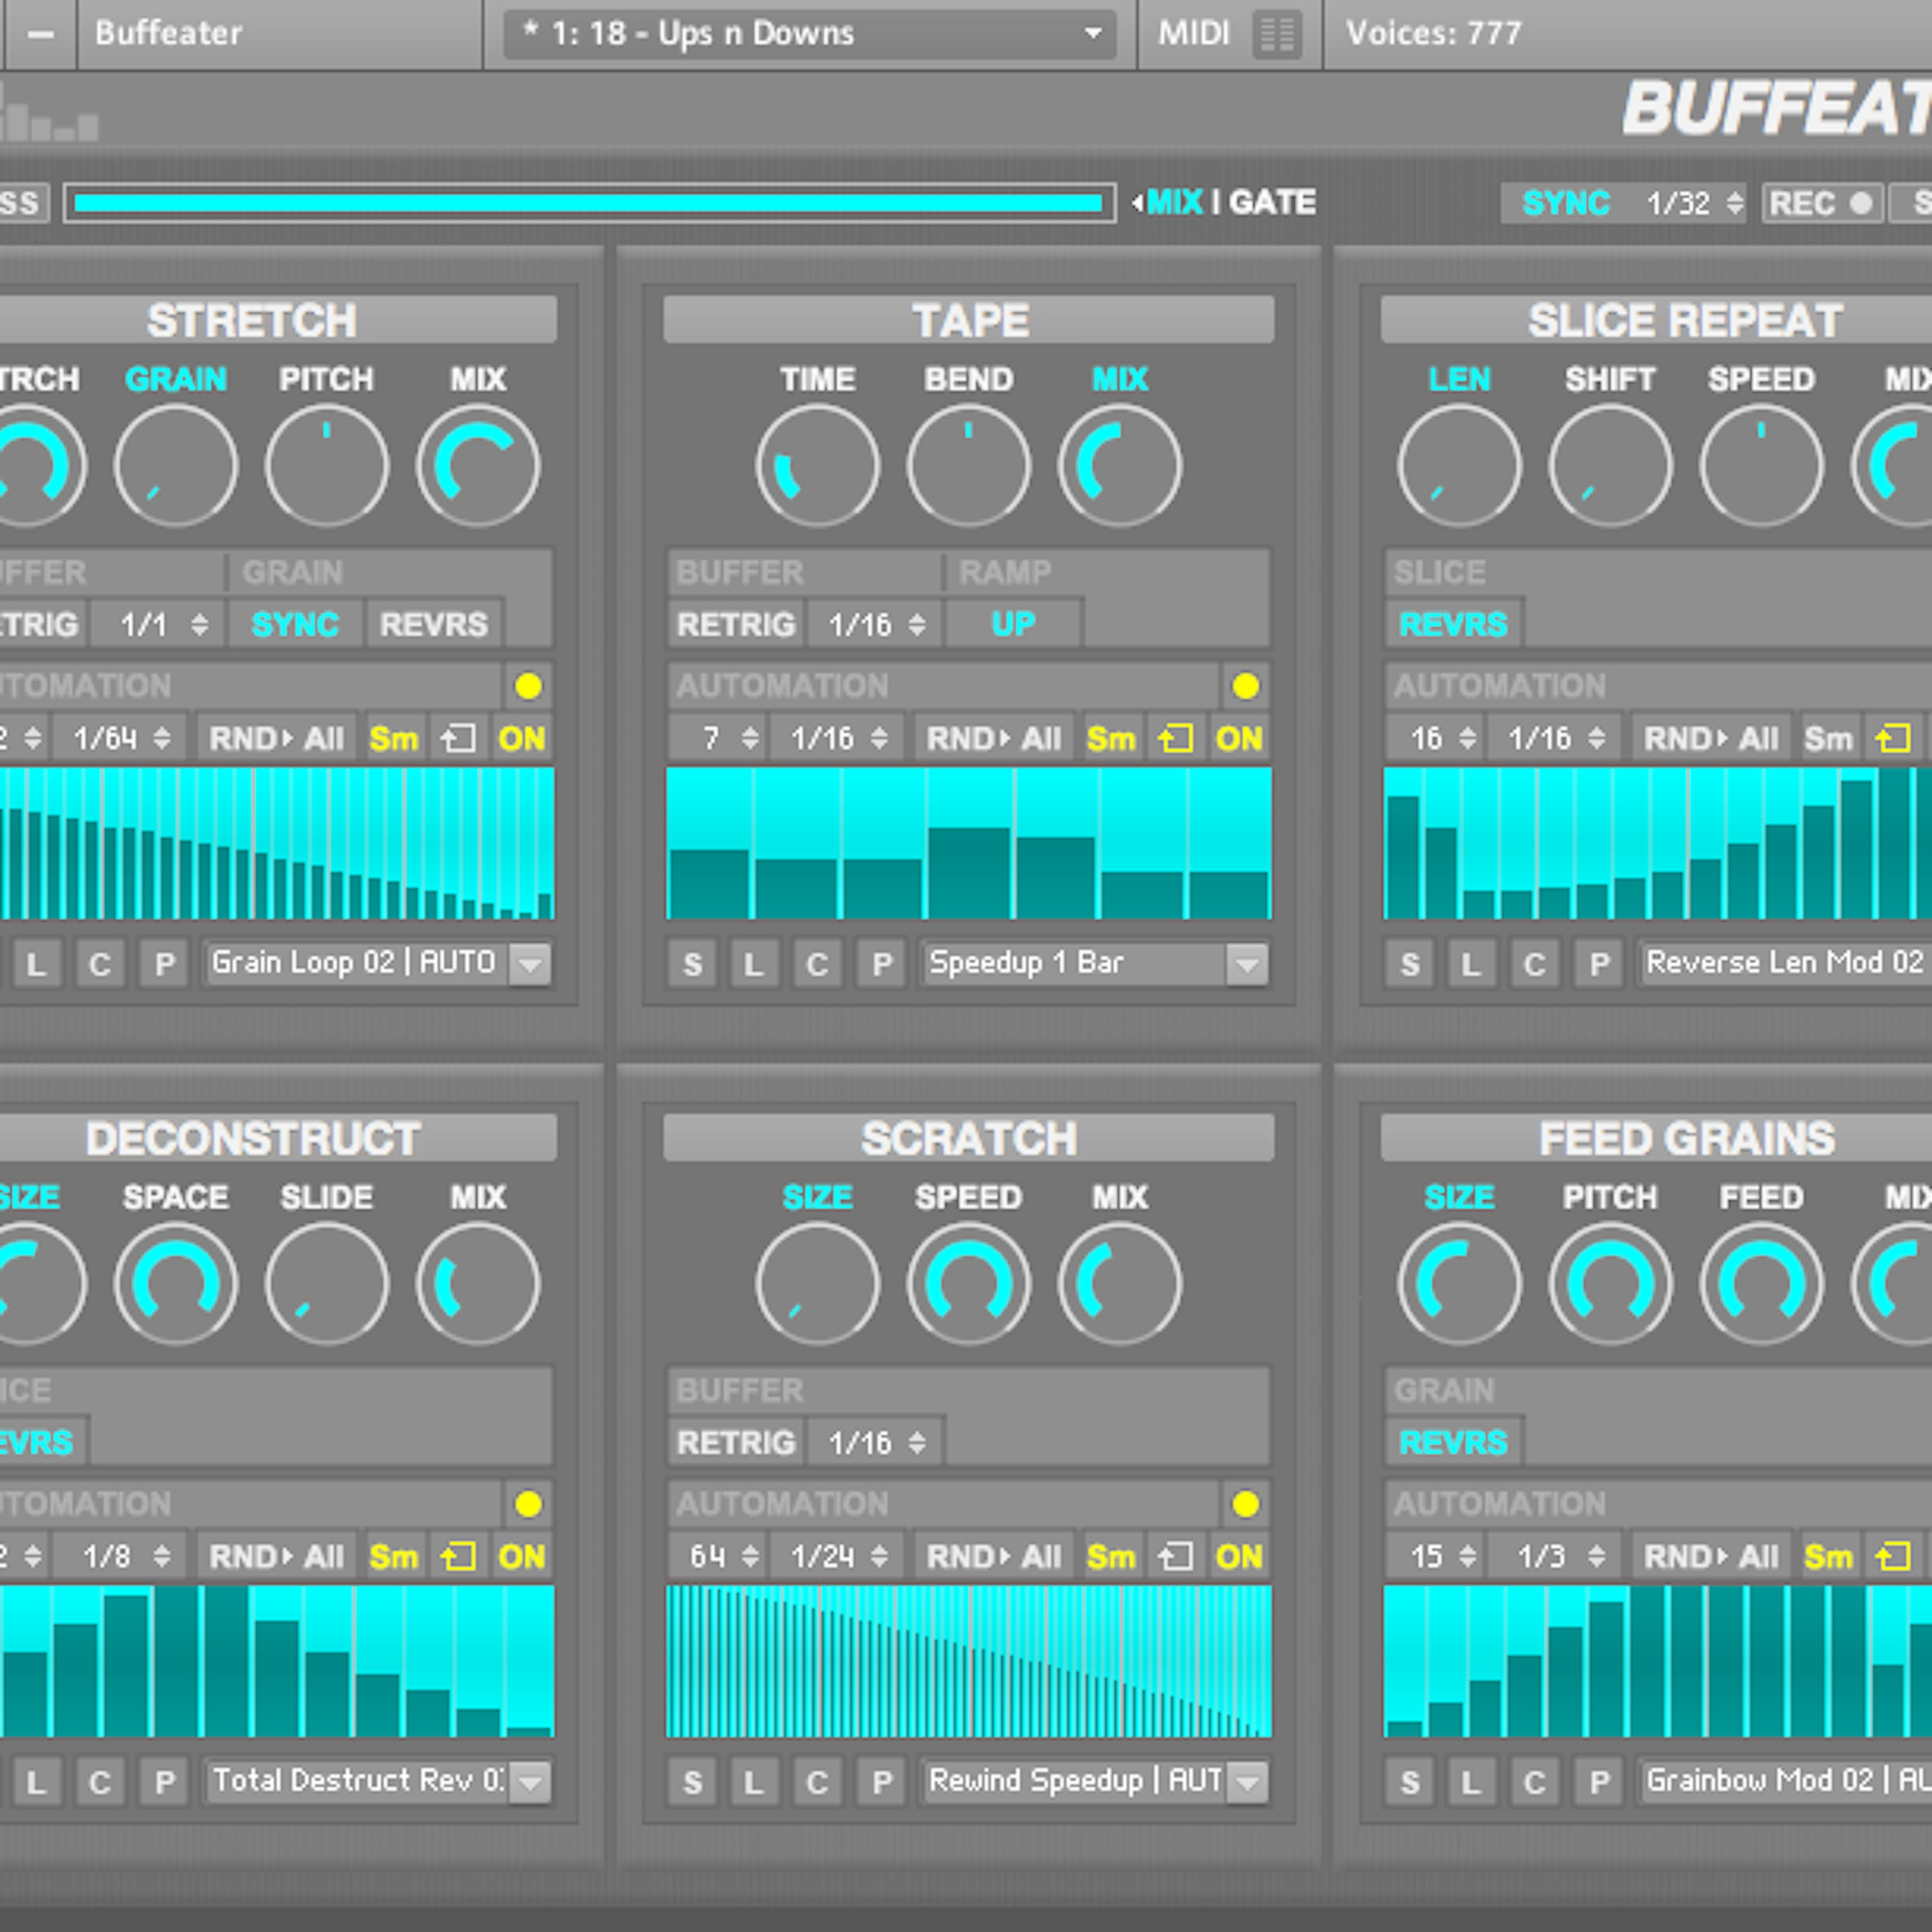This screenshot has width=1932, height=1932.
Task: Toggle REVRS in the Stretch grain section
Action: 434,624
